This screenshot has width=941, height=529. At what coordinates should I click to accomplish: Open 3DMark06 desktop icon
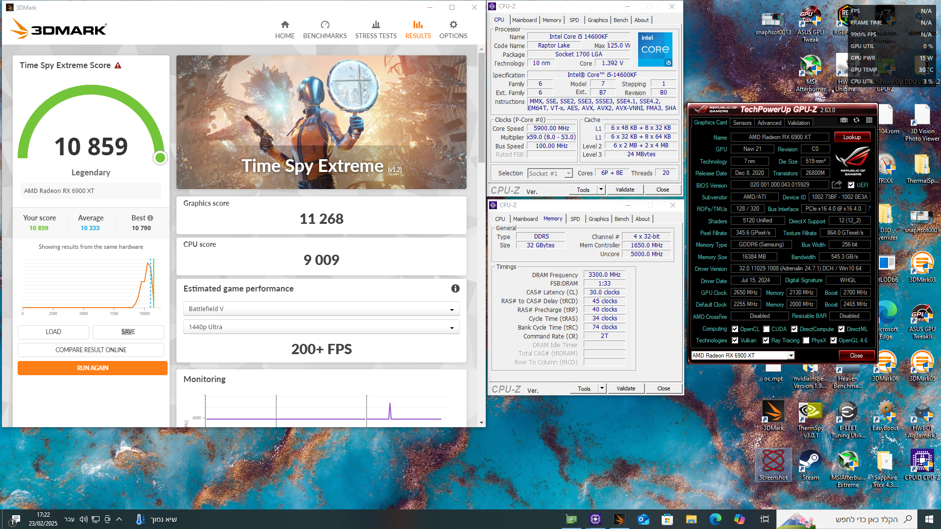pos(885,362)
